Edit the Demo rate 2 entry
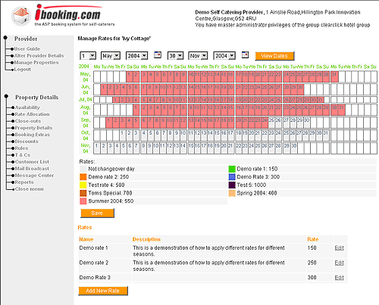Viewport: 379px width, 305px height. [339, 263]
